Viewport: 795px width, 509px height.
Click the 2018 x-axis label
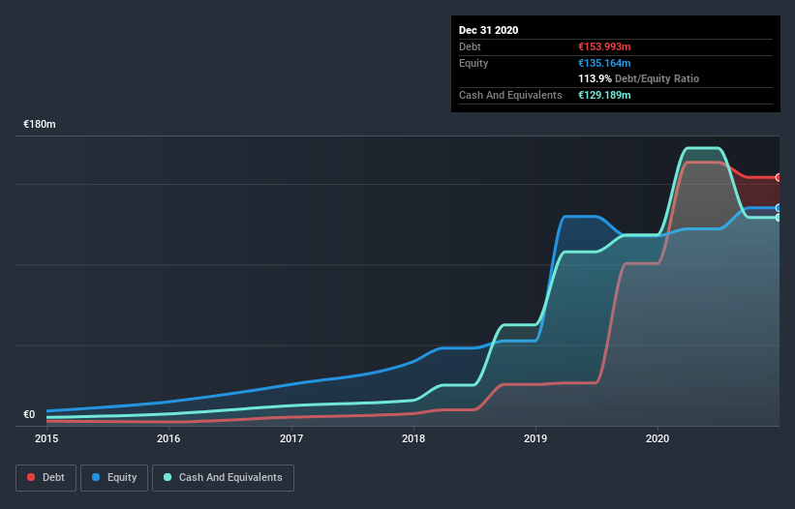(x=413, y=438)
